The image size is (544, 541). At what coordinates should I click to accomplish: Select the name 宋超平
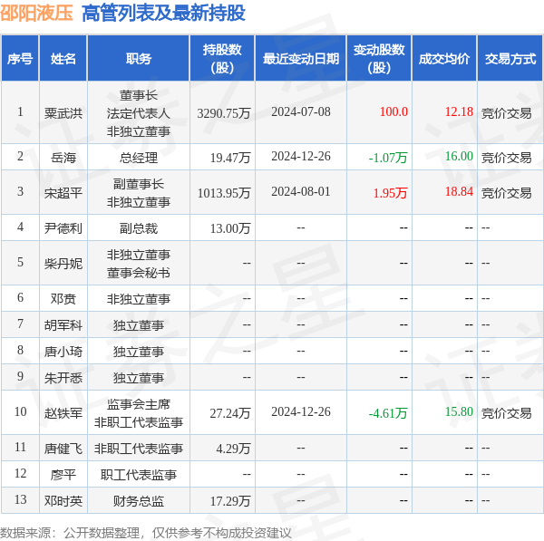click(x=63, y=192)
